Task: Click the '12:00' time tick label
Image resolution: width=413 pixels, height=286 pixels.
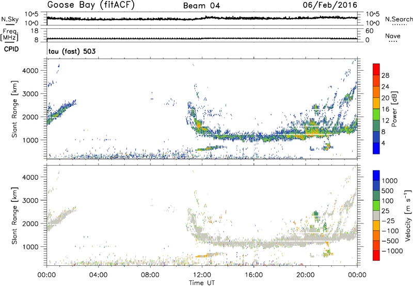Action: coord(202,275)
